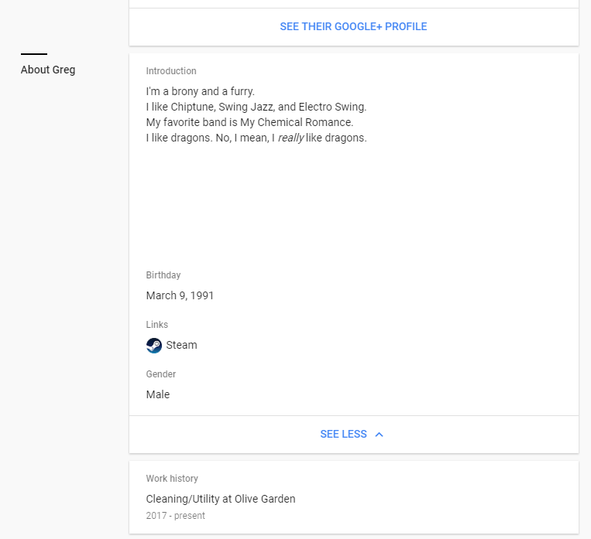Click the Birthday label

pos(163,275)
